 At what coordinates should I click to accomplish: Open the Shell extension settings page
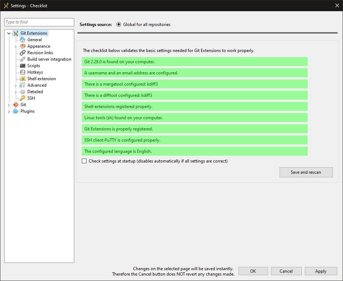(x=41, y=79)
